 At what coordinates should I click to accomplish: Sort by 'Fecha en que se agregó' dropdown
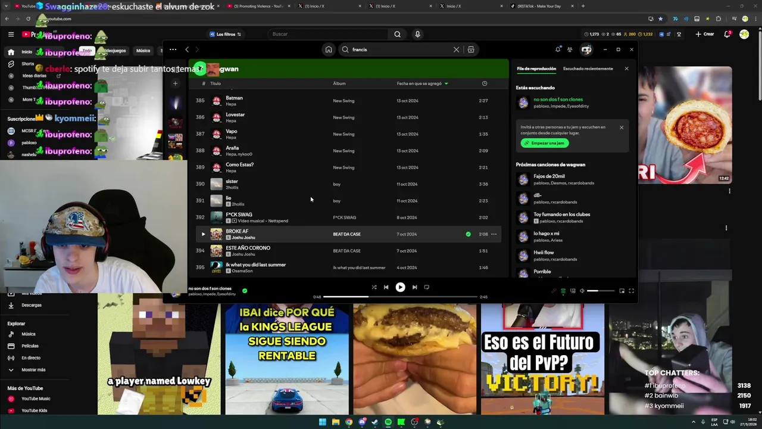tap(422, 83)
